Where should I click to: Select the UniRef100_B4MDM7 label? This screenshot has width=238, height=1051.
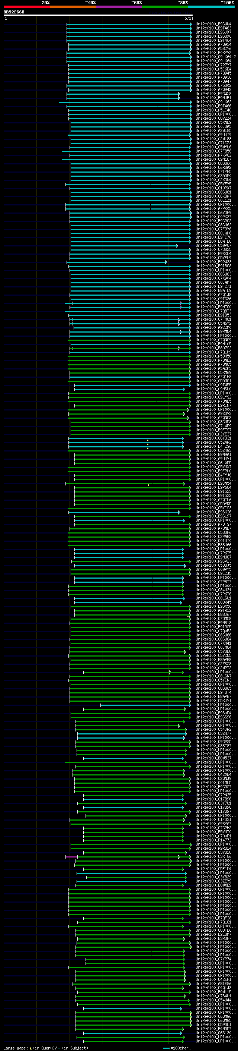point(213,1029)
